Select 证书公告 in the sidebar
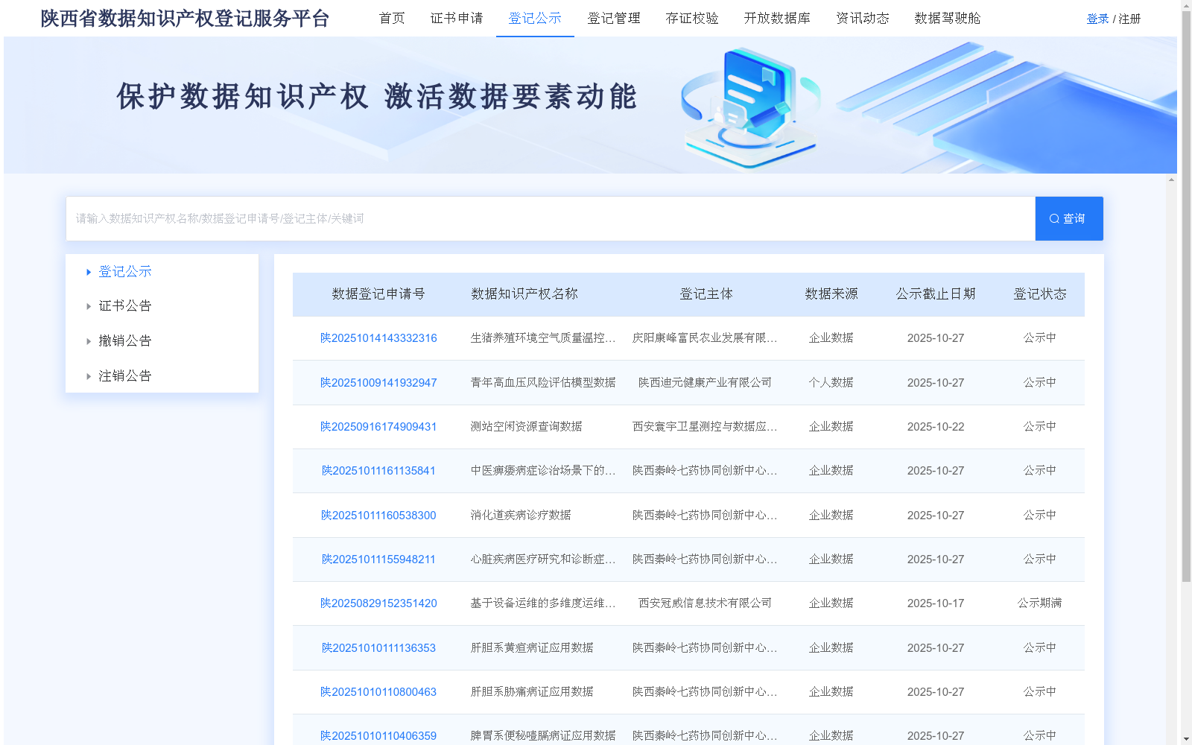Image resolution: width=1192 pixels, height=745 pixels. (x=125, y=306)
